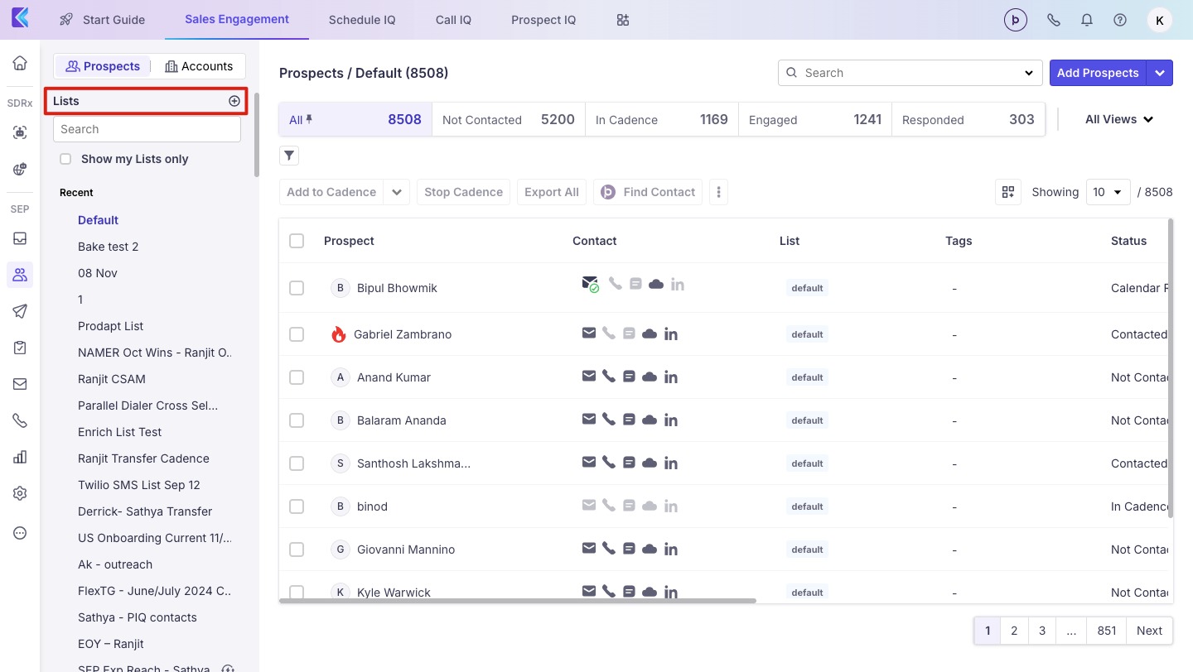Click the email icon for Anand Kumar

point(589,377)
